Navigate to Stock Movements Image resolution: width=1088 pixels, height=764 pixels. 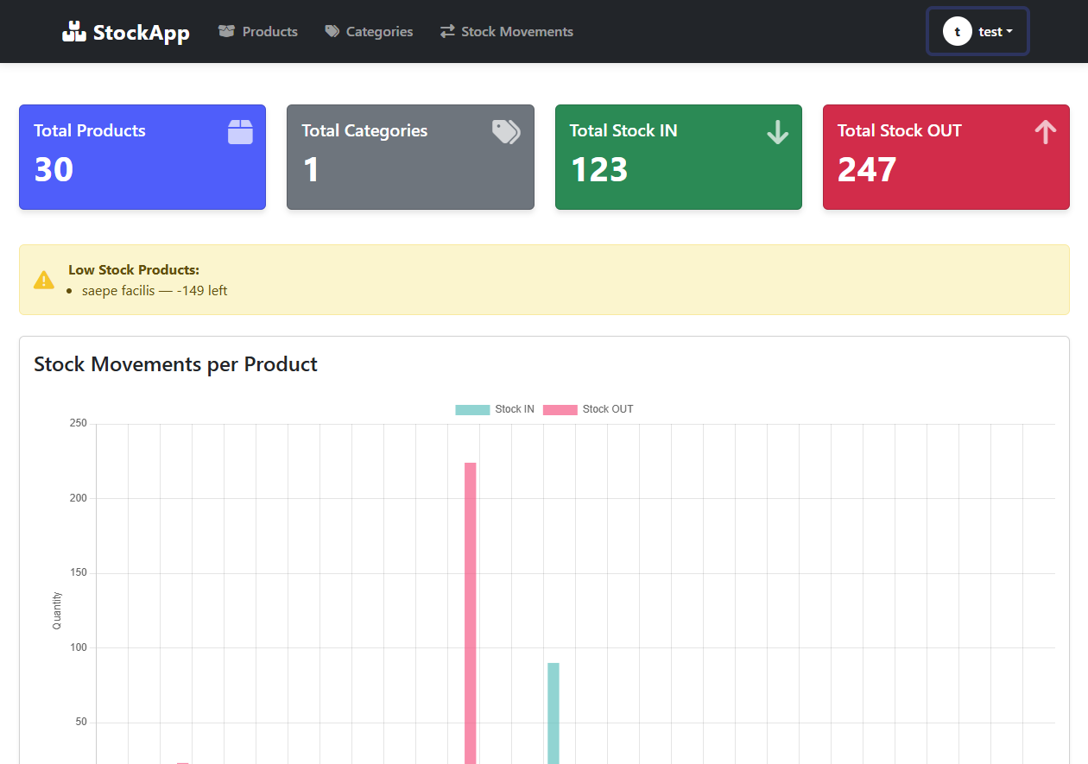[x=506, y=32]
